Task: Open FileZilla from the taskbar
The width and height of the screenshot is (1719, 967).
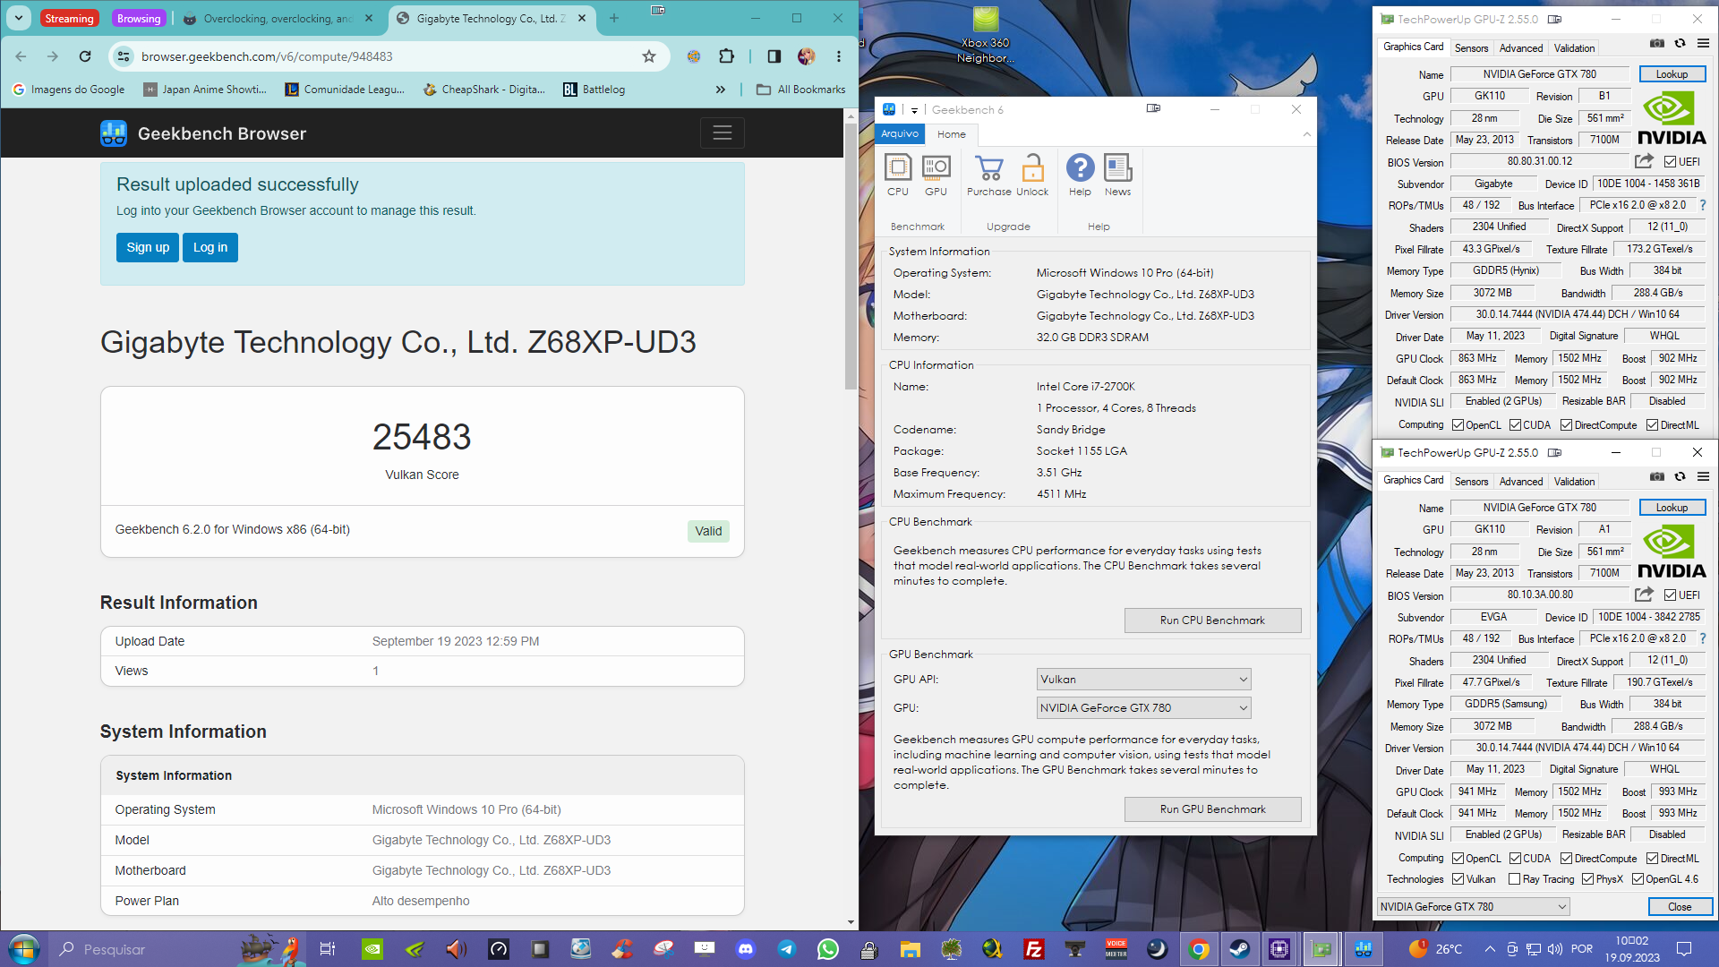Action: click(x=1034, y=949)
